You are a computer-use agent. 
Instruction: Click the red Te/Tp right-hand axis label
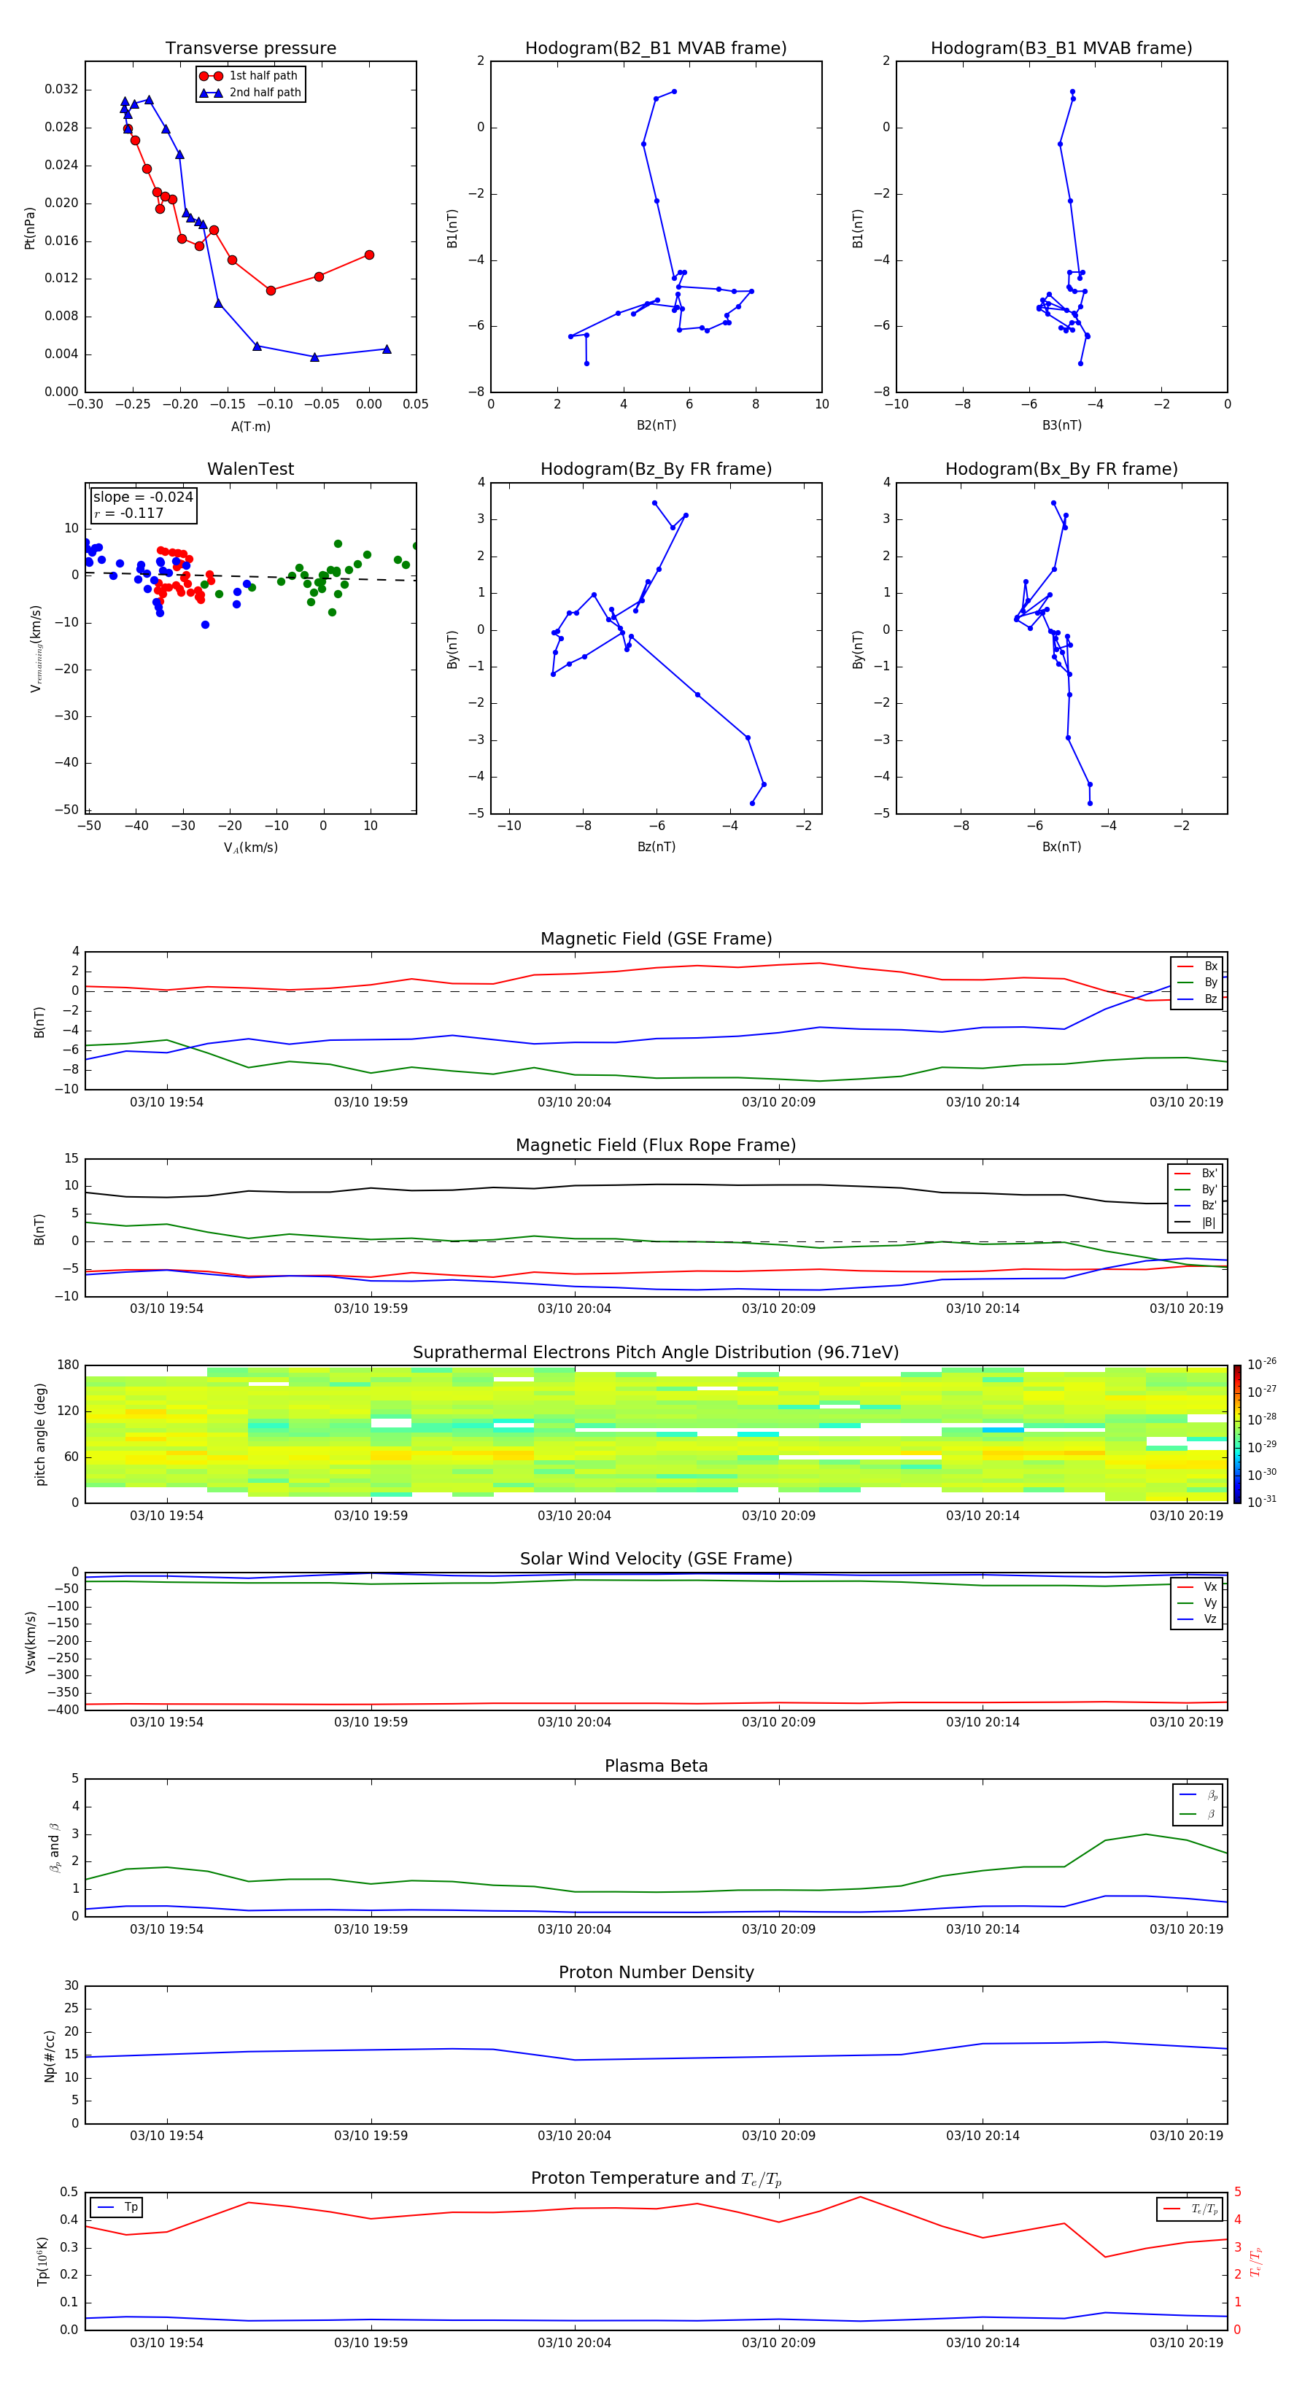click(1256, 2261)
